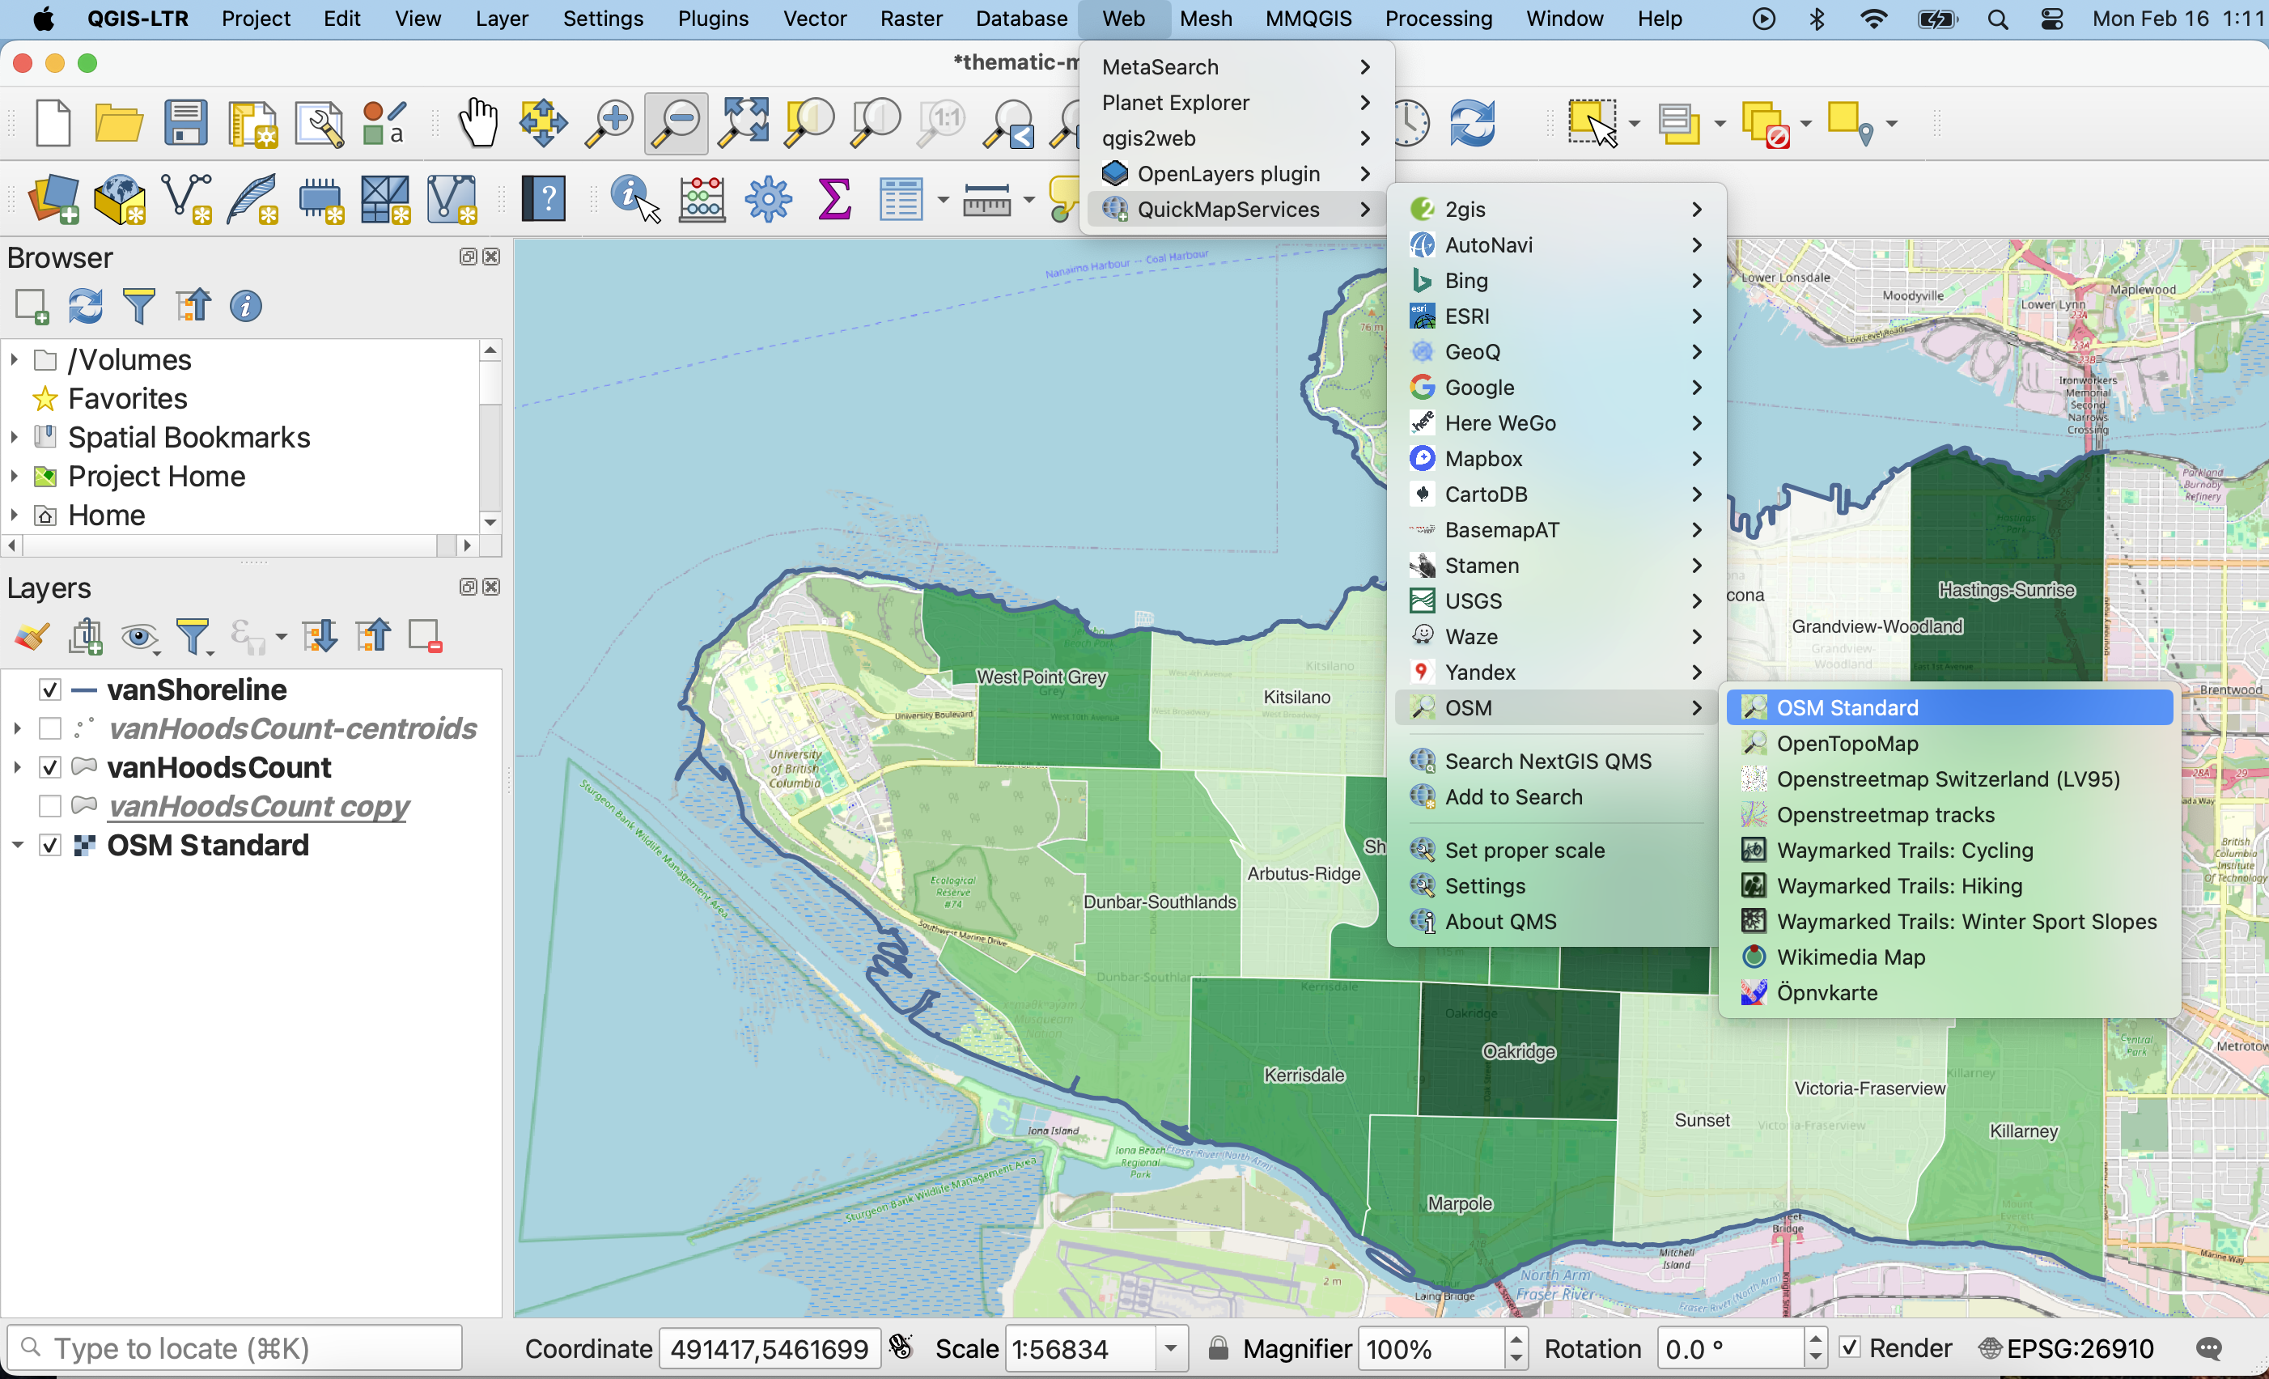Open the Vector menu
Image resolution: width=2269 pixels, height=1379 pixels.
pyautogui.click(x=814, y=19)
